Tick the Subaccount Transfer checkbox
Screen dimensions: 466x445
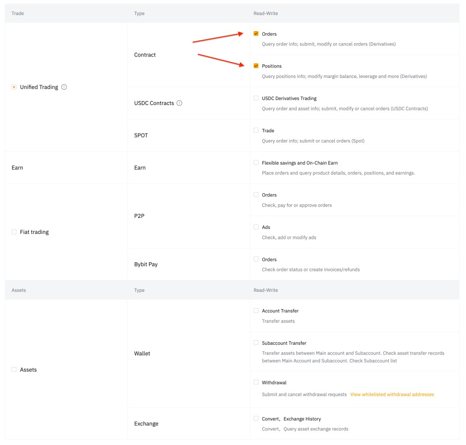(256, 343)
